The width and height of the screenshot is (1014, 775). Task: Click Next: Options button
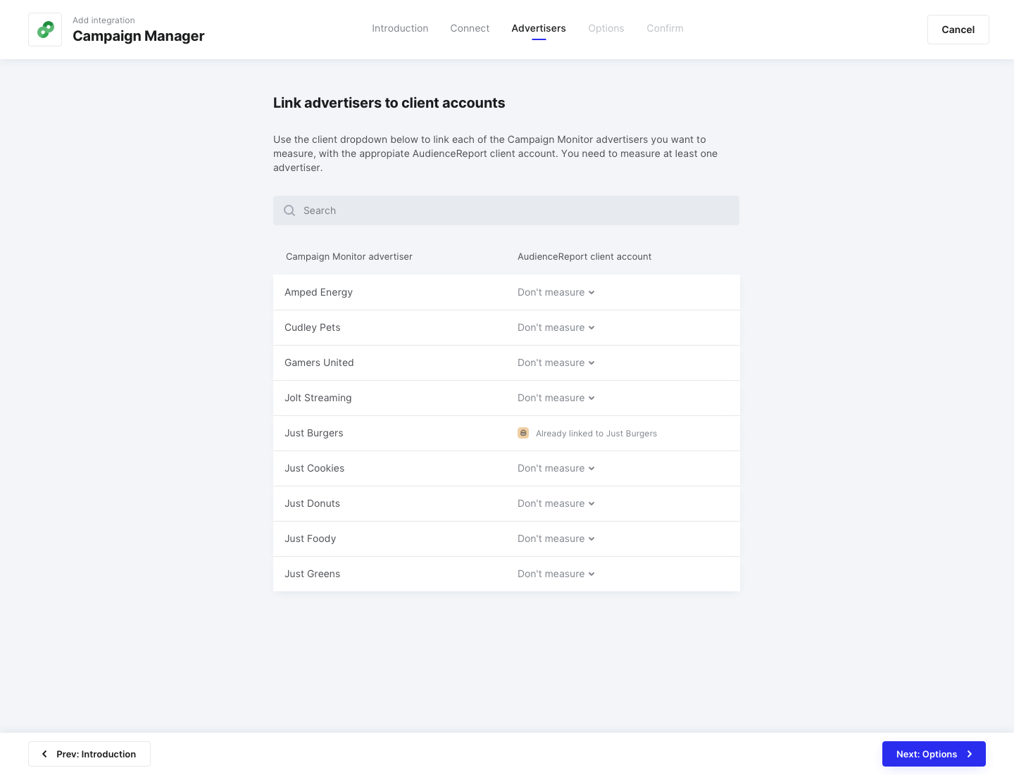(934, 754)
